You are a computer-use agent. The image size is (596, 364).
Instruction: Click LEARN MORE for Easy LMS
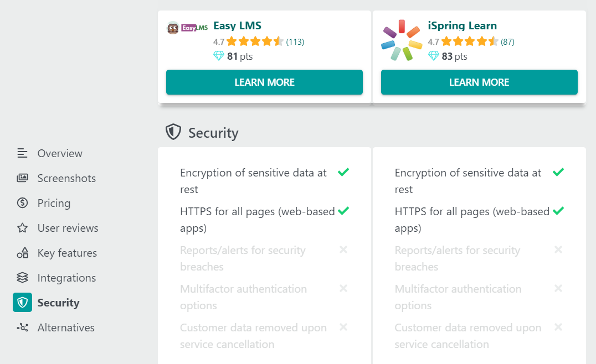point(265,82)
